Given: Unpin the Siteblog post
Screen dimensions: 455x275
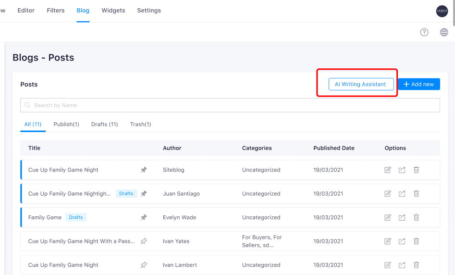Looking at the screenshot, I should pos(144,170).
